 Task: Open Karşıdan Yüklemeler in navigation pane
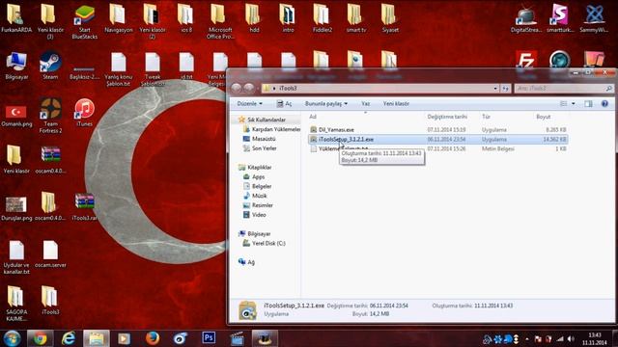click(271, 129)
